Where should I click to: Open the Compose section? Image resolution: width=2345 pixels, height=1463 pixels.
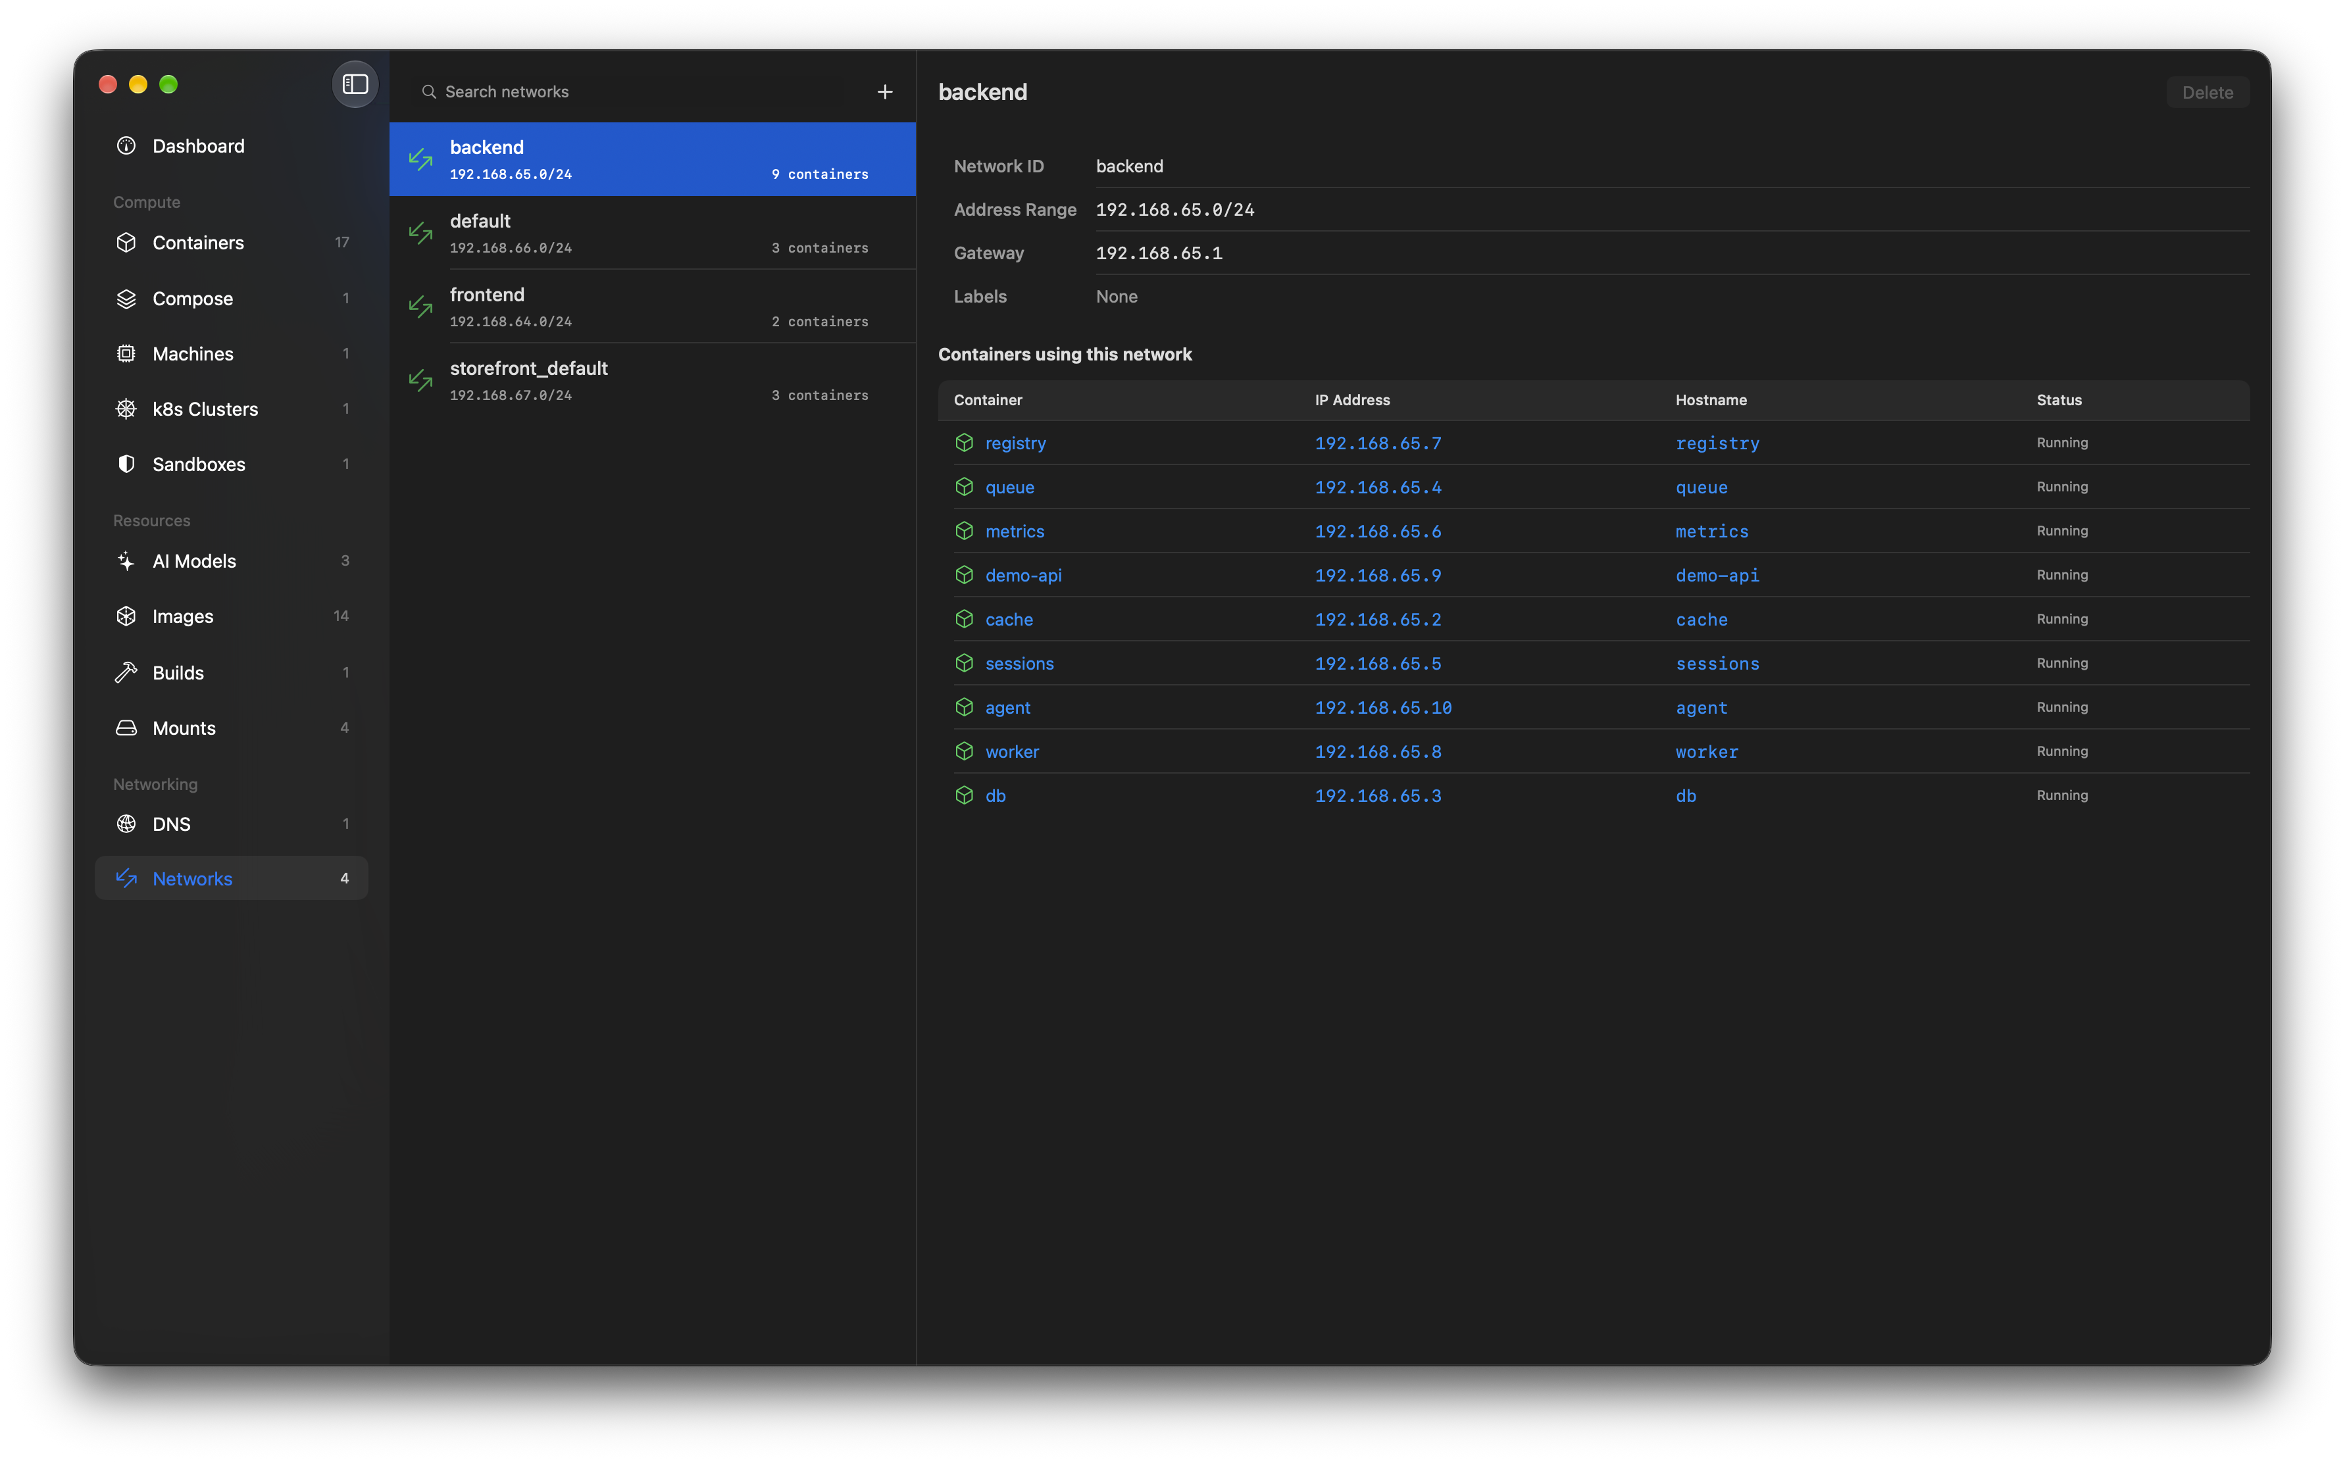tap(232, 299)
